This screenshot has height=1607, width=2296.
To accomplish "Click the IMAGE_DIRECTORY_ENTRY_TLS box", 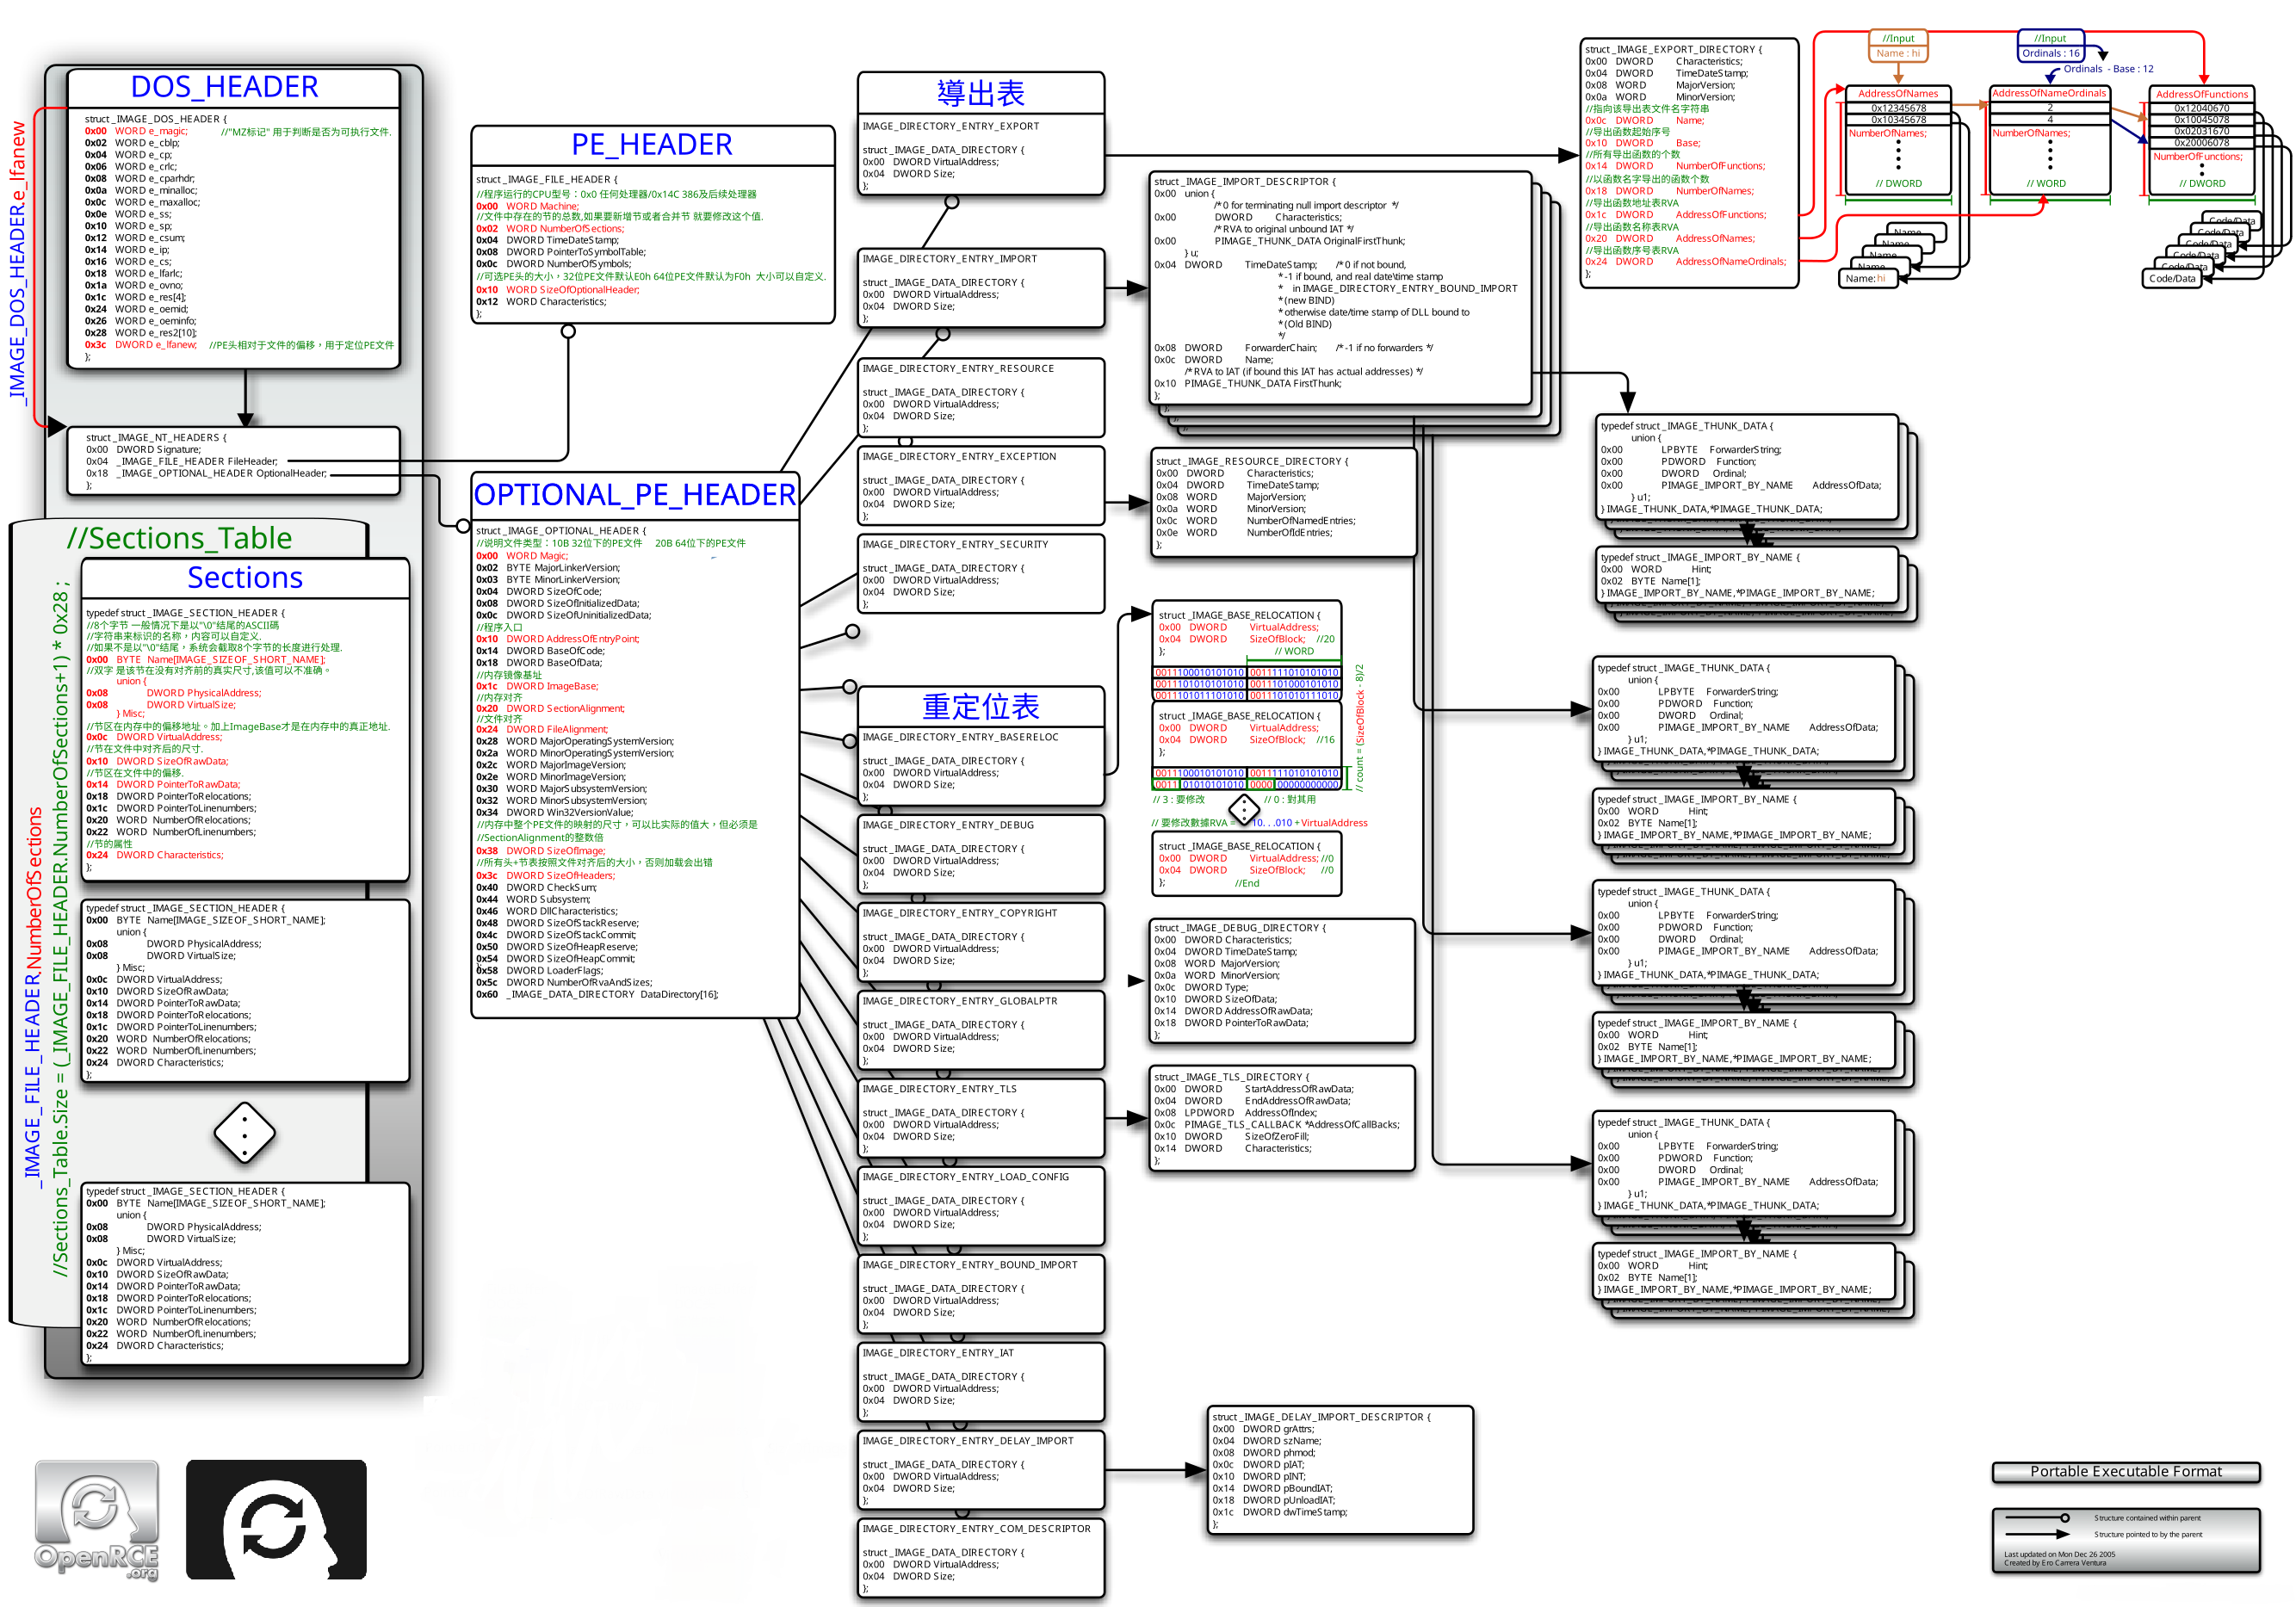I will tap(981, 1117).
